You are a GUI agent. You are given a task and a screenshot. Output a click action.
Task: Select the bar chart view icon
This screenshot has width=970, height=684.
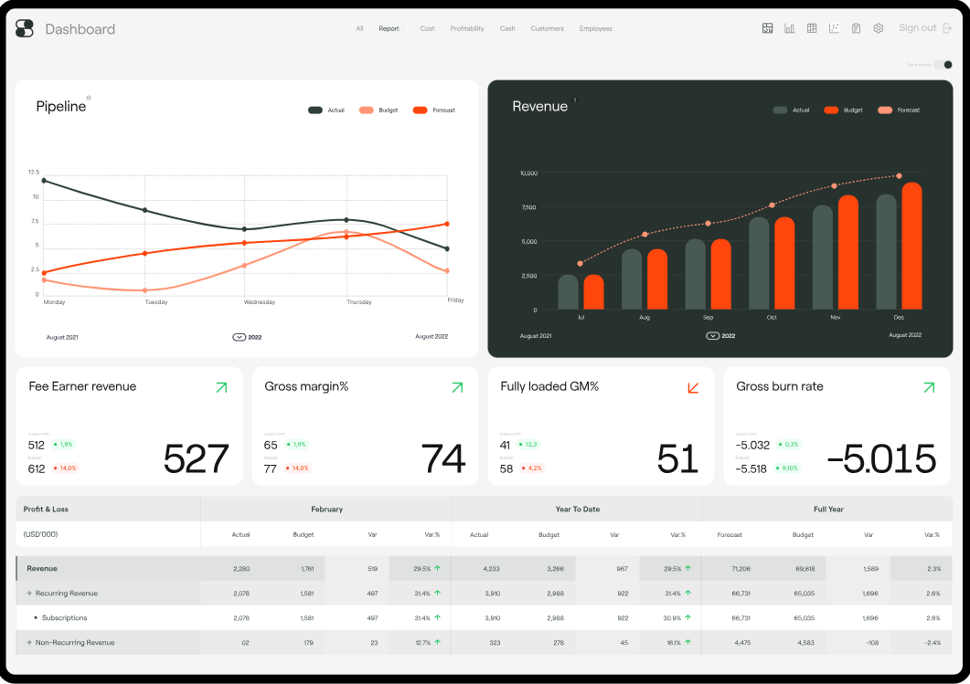[789, 28]
